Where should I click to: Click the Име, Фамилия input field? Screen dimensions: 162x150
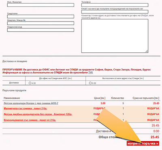tap(40, 5)
